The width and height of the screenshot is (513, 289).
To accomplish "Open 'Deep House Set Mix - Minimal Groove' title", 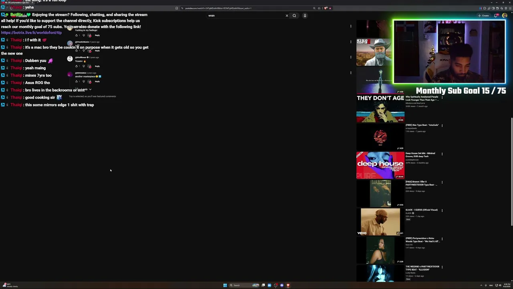I will [420, 155].
